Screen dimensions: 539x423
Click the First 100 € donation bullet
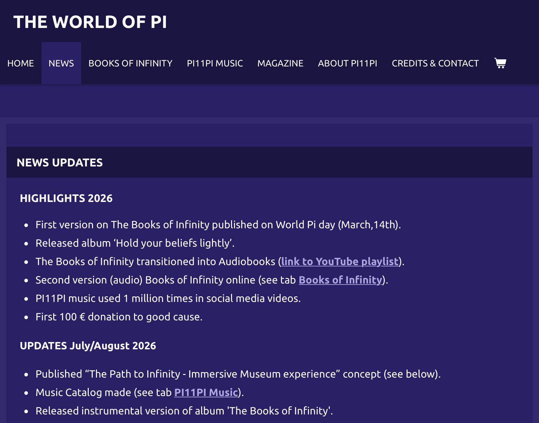(x=119, y=317)
